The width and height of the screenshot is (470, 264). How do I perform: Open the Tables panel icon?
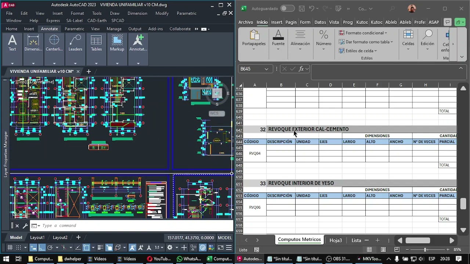(96, 43)
